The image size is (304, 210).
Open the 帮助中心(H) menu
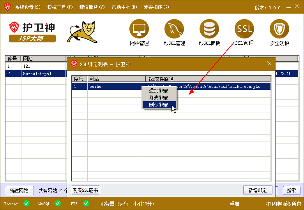124,7
